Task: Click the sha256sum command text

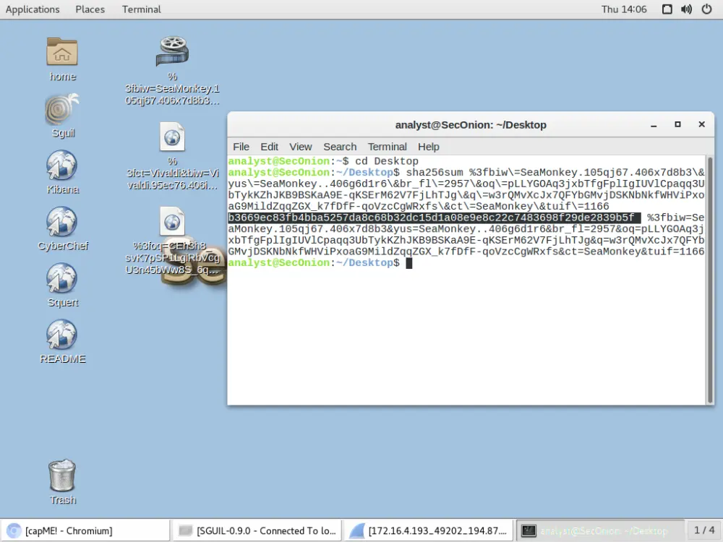Action: tap(434, 173)
